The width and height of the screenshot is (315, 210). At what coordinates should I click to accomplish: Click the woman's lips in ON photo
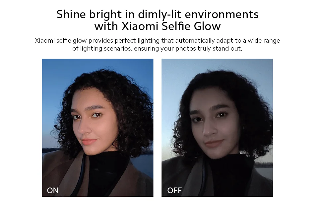[x=89, y=141]
